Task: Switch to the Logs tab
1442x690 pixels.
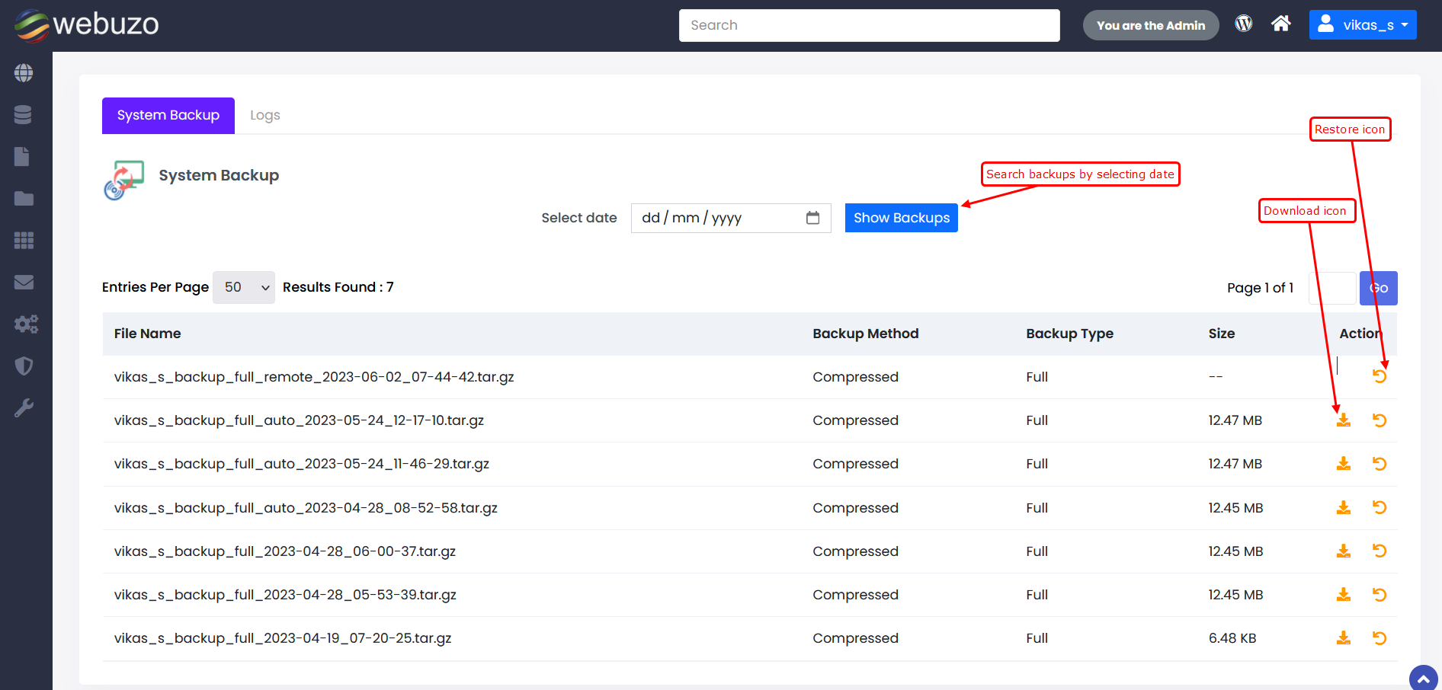Action: (265, 116)
